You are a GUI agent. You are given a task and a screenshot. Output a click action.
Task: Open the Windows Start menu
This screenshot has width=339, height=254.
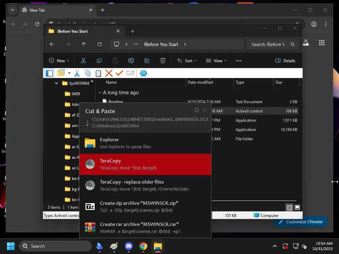pyautogui.click(x=11, y=246)
